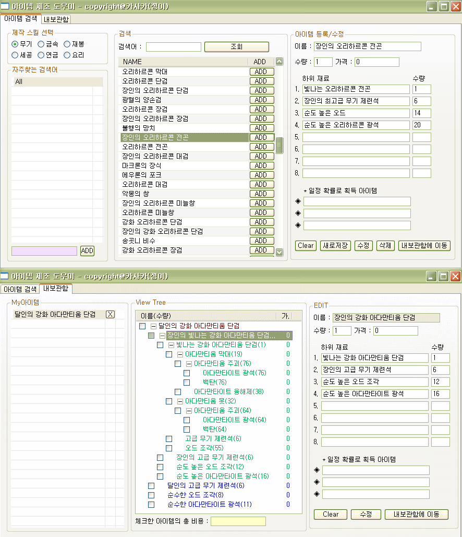Tick the 순수한 오드 조각(8) checkbox

coord(151,495)
